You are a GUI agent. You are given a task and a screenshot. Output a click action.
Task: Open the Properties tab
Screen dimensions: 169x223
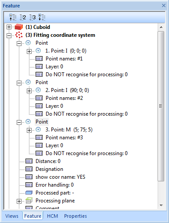(76, 216)
